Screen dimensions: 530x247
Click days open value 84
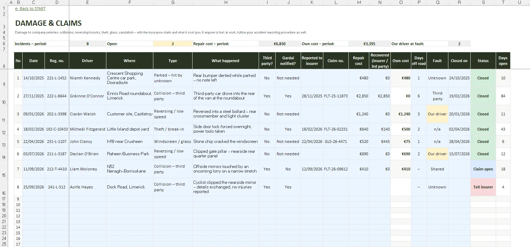503,96
